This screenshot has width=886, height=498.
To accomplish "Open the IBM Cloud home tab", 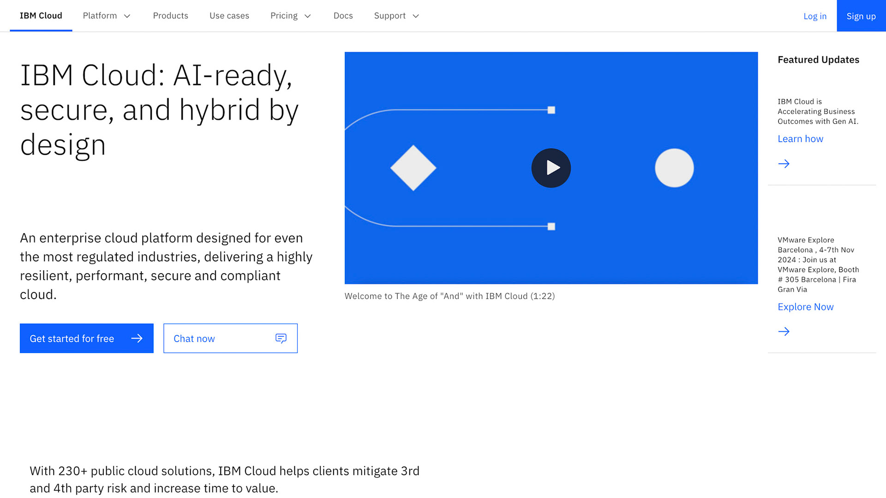I will point(41,16).
